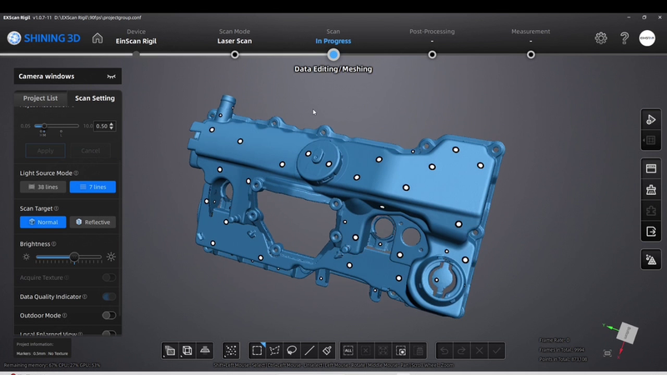This screenshot has height=375, width=667.
Task: Toggle the Outdoor Mode switch
Action: [x=109, y=316]
